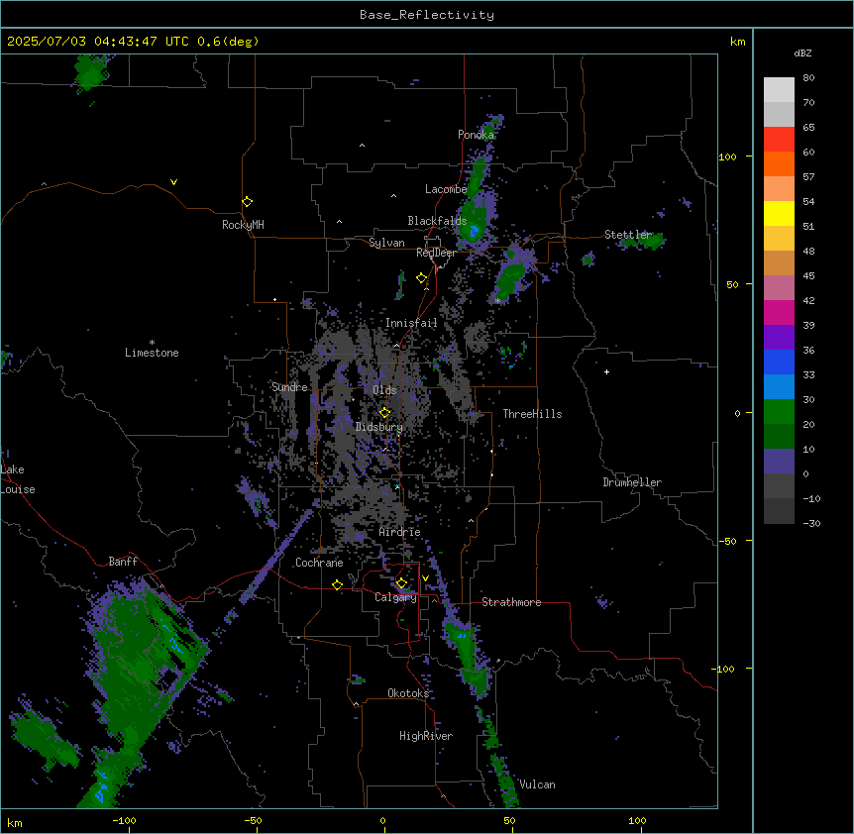
Task: Click the -30 value on dBZ scale
Action: click(x=811, y=523)
